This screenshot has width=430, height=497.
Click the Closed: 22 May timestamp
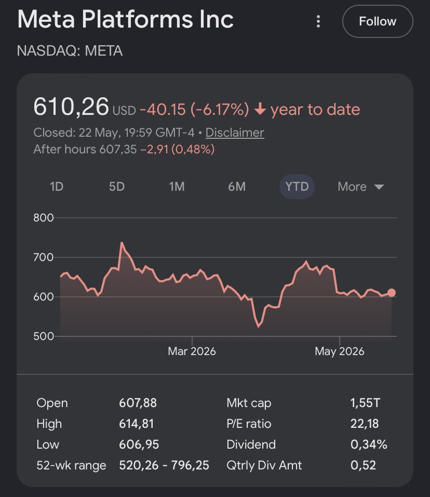tap(114, 133)
